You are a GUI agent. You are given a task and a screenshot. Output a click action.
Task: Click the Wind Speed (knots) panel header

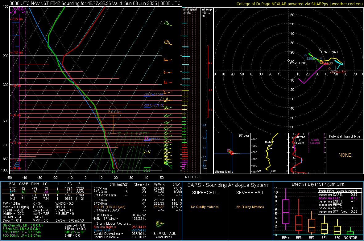(x=190, y=11)
